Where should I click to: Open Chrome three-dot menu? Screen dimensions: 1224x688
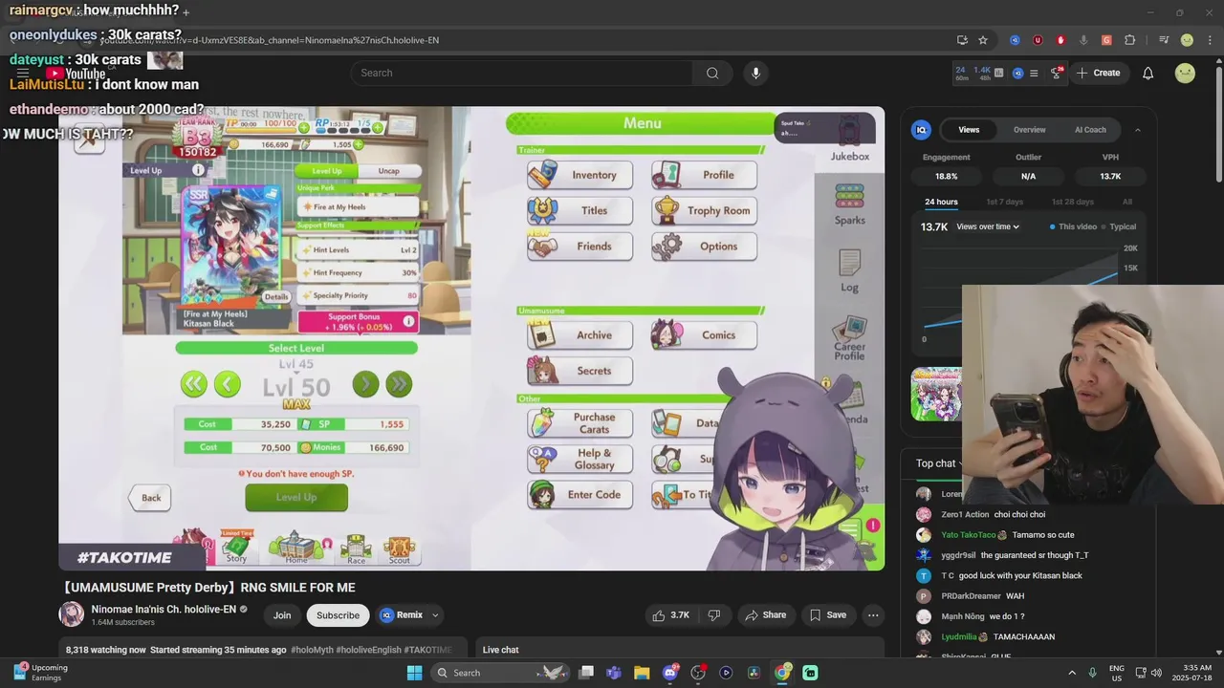1208,40
